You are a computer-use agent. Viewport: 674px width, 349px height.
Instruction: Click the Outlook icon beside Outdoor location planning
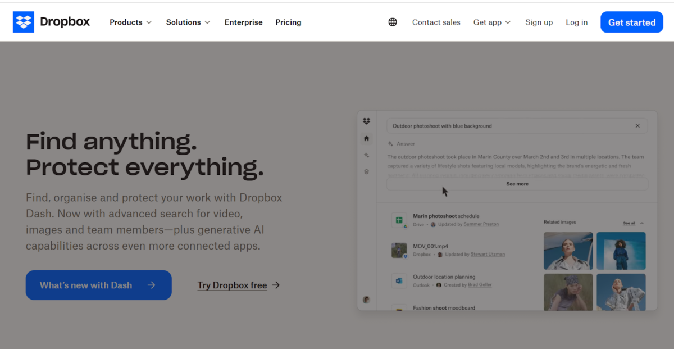tap(399, 280)
